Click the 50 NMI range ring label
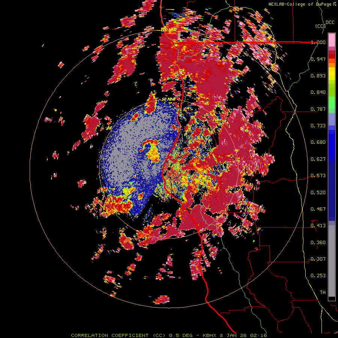 tap(169, 99)
